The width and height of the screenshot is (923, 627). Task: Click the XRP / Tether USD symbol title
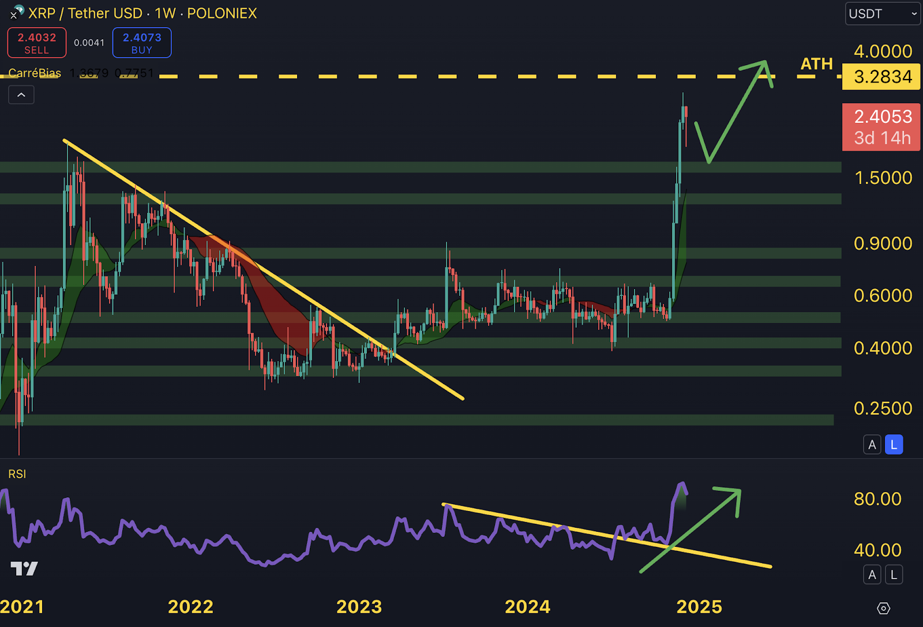coord(84,13)
